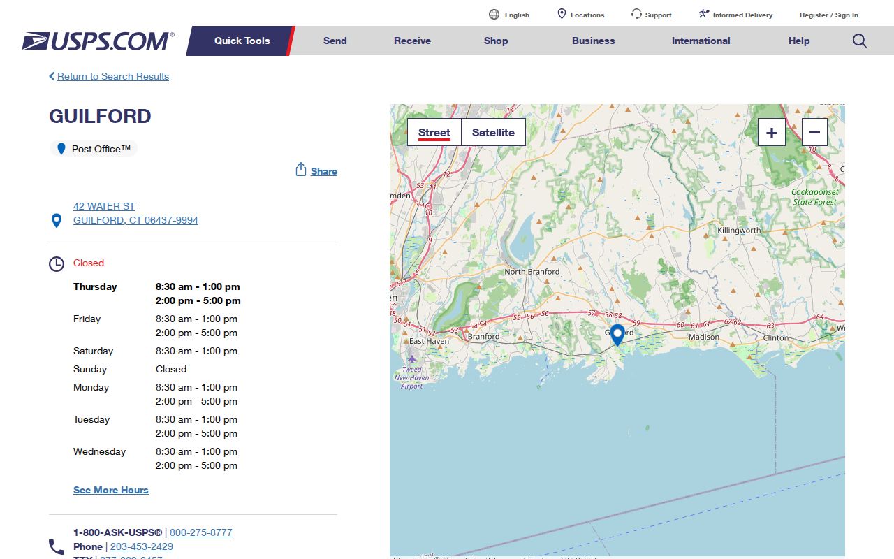The height and width of the screenshot is (559, 894).
Task: Click the GUILFORD heading
Action: pyautogui.click(x=100, y=116)
